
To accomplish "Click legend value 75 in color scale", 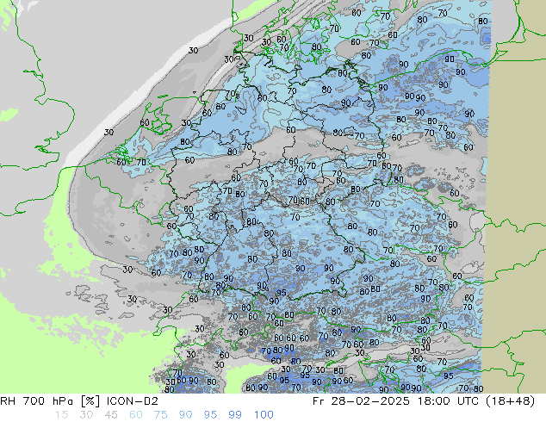I will pos(160,415).
